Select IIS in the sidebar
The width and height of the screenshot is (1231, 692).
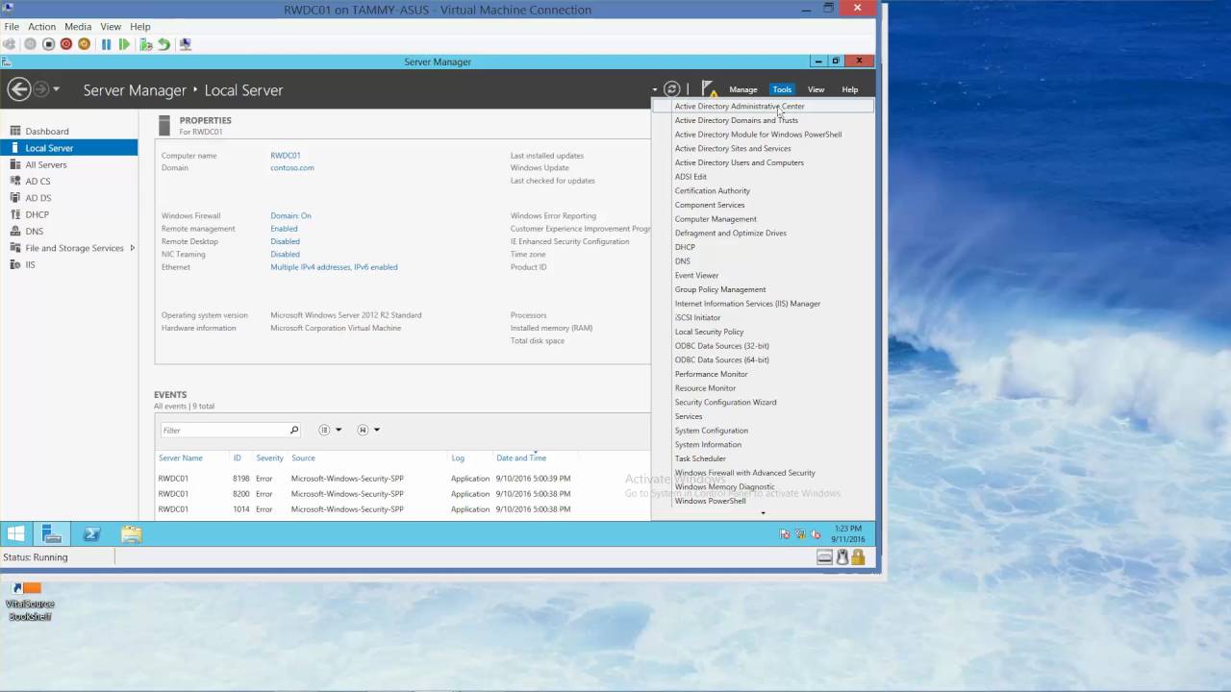tap(69, 265)
